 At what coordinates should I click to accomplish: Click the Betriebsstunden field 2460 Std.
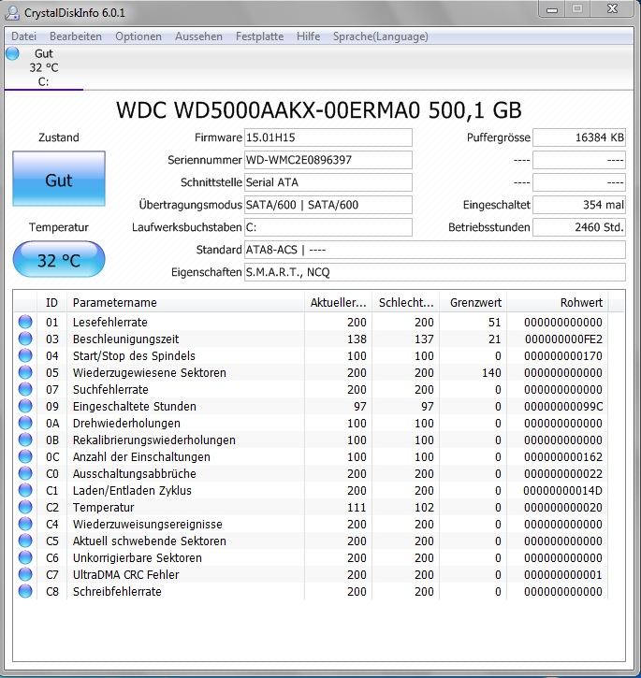coord(579,227)
